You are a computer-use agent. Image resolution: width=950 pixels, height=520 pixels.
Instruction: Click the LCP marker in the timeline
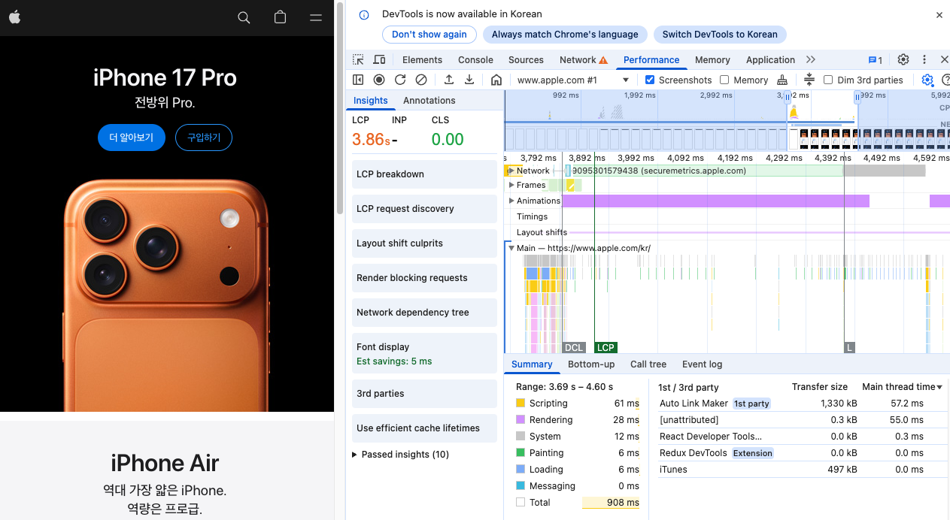click(x=605, y=348)
